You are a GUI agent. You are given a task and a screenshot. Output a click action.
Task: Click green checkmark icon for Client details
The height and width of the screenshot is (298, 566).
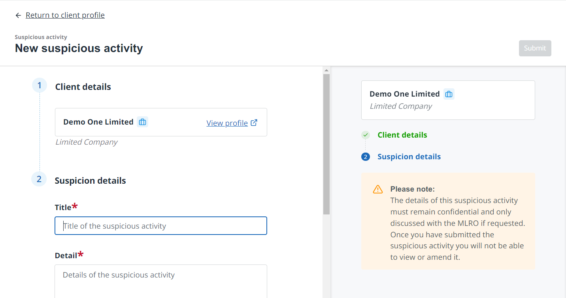[366, 135]
